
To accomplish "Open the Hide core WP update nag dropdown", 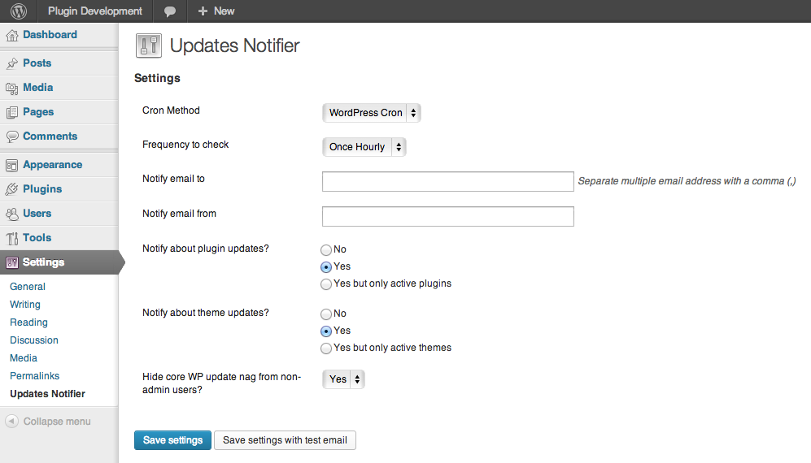I will [343, 379].
